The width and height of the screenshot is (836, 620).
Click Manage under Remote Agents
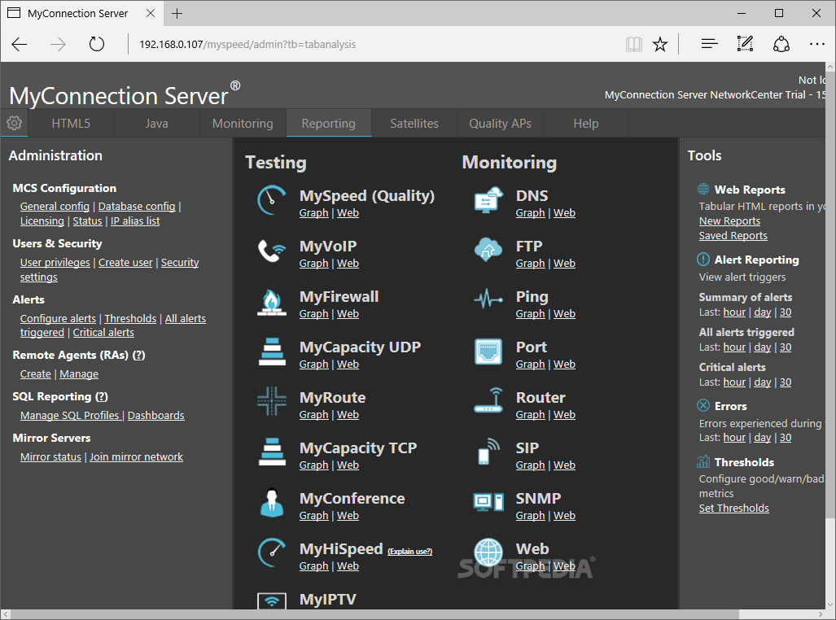click(x=79, y=373)
